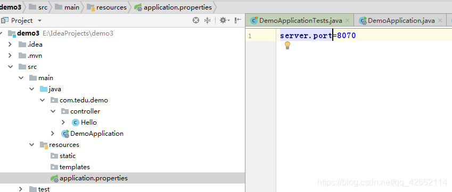Click the yellow intention lightbulb icon
The width and height of the screenshot is (452, 192).
coord(287,45)
